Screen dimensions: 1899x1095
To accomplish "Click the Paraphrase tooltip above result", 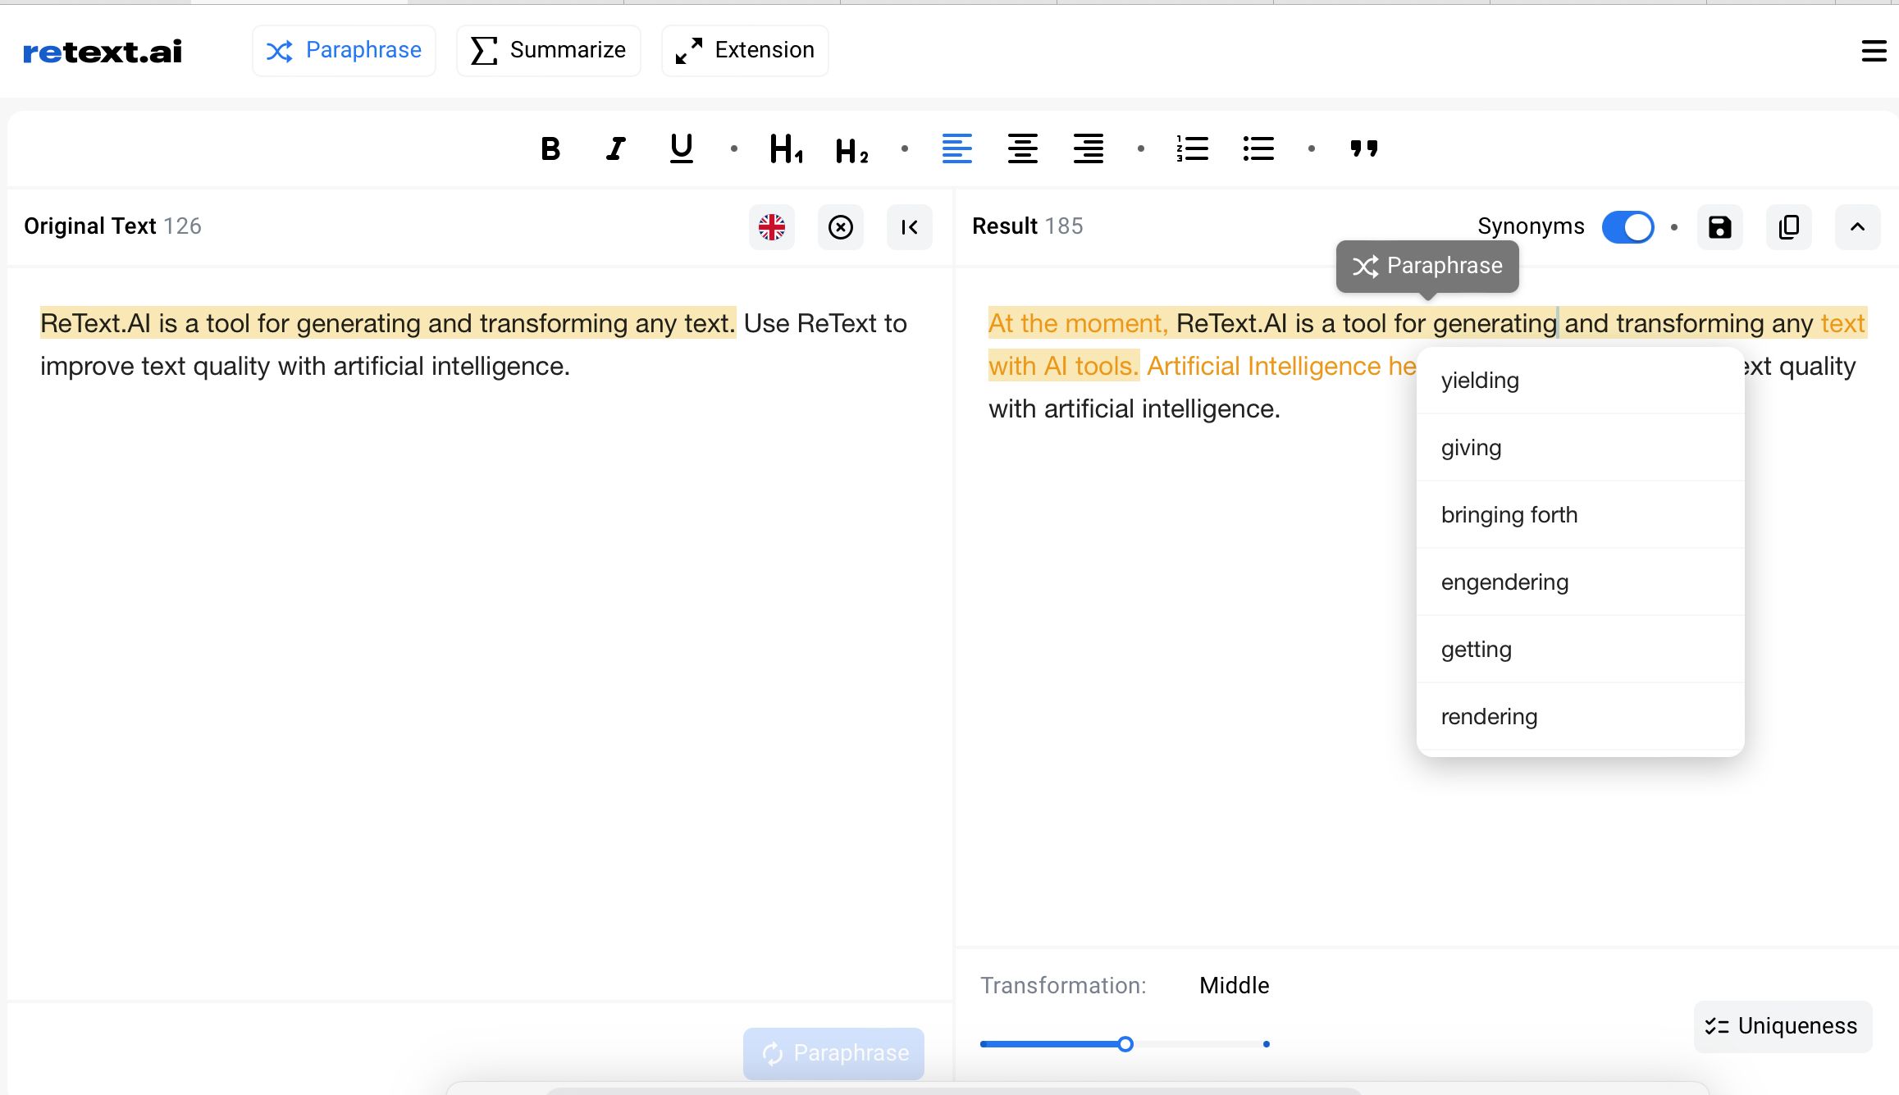I will point(1427,267).
